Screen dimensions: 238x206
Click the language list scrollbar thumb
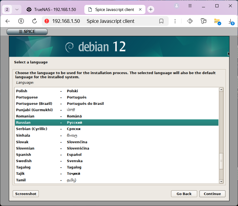[221, 161]
